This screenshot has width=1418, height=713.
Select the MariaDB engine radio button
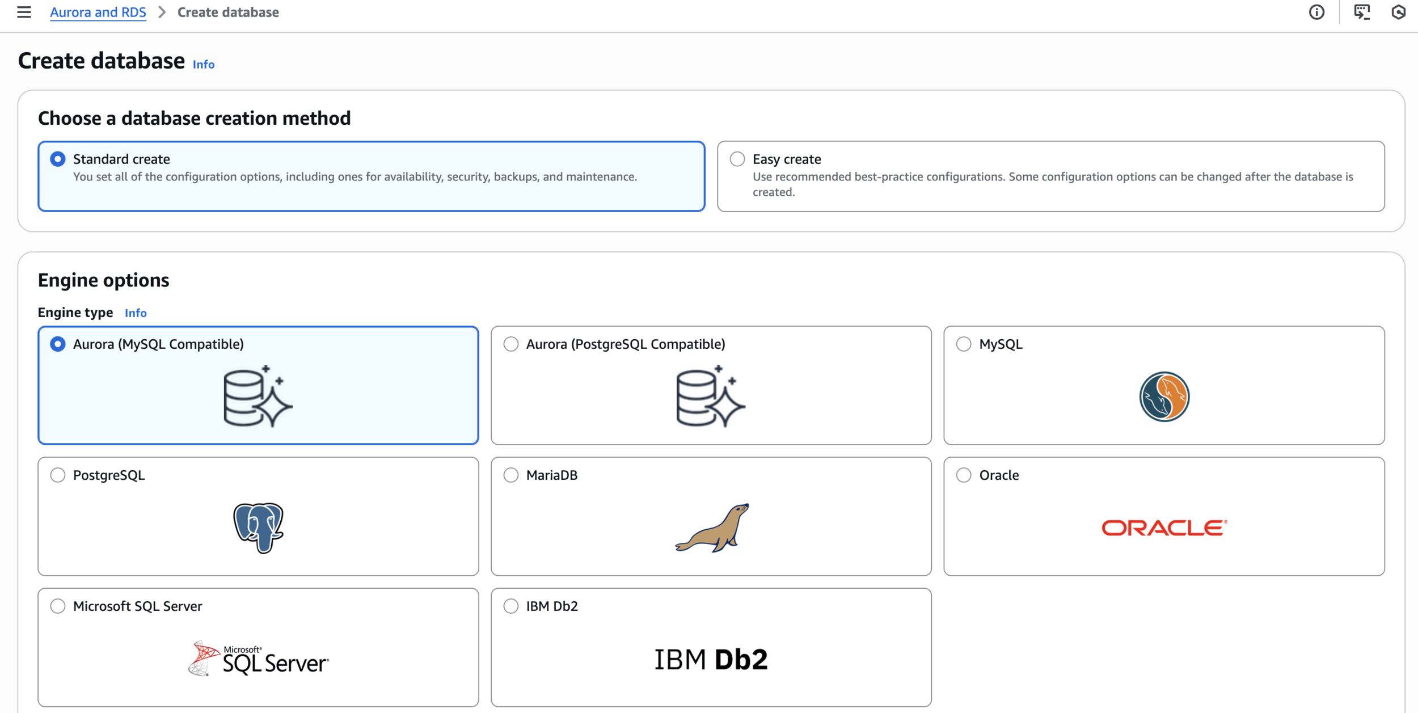tap(510, 475)
